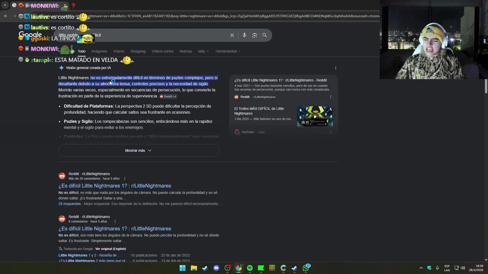The image size is (488, 274).
Task: Click the taskbar microphone tray icon
Action: 437,268
